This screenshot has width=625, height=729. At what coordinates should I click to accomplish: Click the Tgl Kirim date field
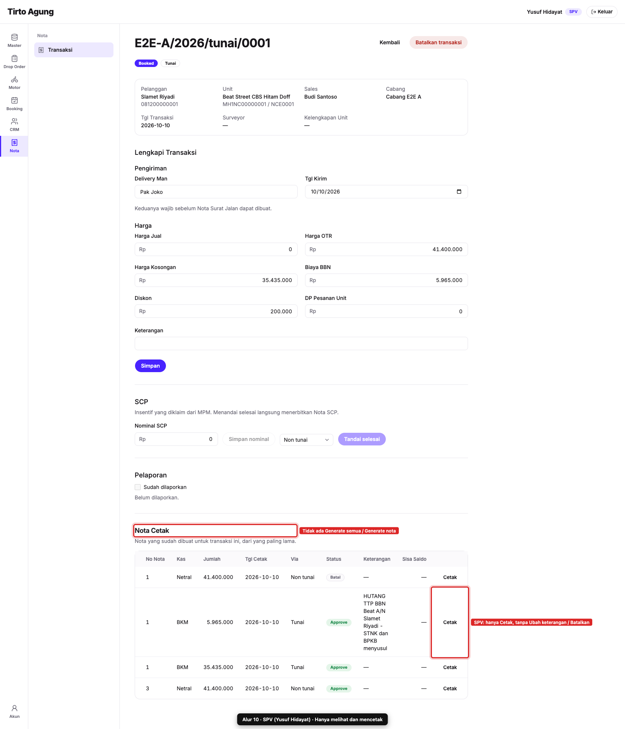pos(386,192)
